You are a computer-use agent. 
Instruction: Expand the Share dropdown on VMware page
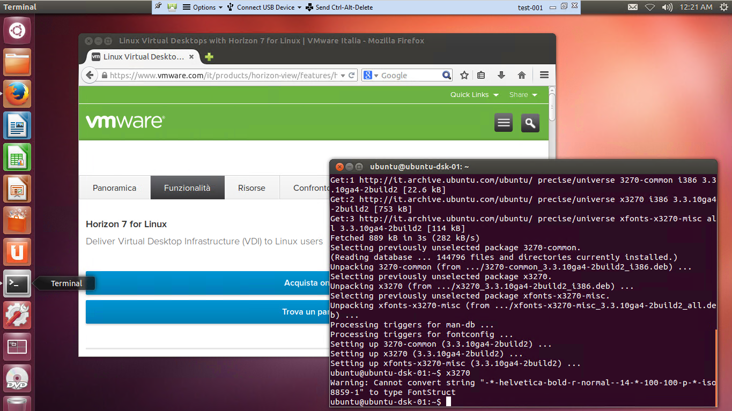pyautogui.click(x=523, y=95)
